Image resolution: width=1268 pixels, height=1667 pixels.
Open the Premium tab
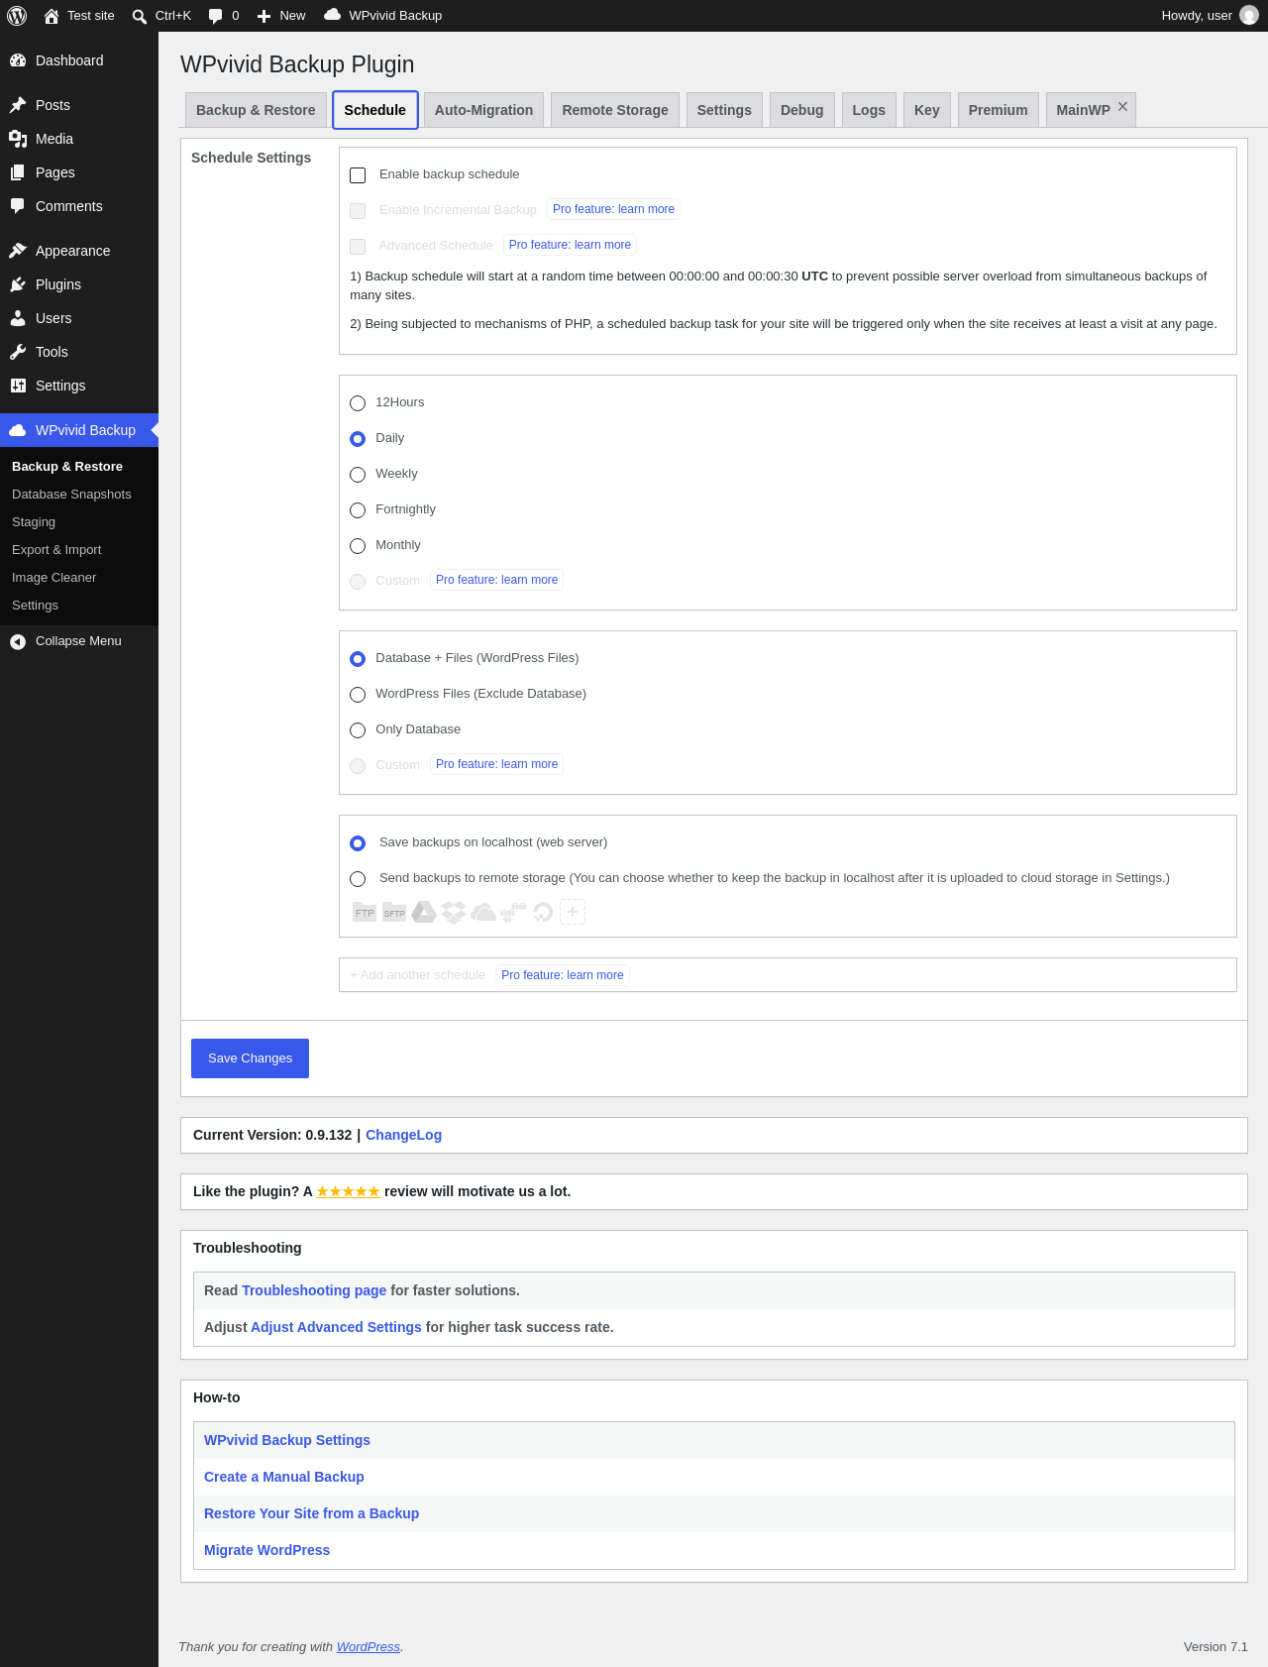(x=998, y=110)
